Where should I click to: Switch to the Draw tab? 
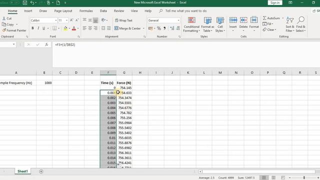pyautogui.click(x=43, y=11)
